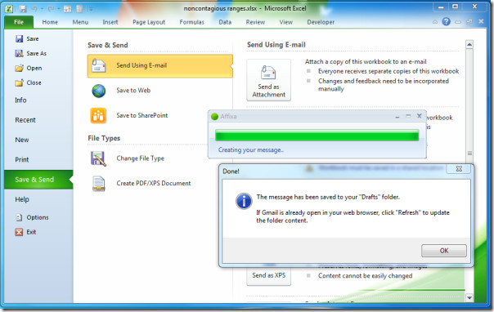Click the Affixa window maximize icon
The width and height of the screenshot is (494, 312).
pyautogui.click(x=408, y=116)
